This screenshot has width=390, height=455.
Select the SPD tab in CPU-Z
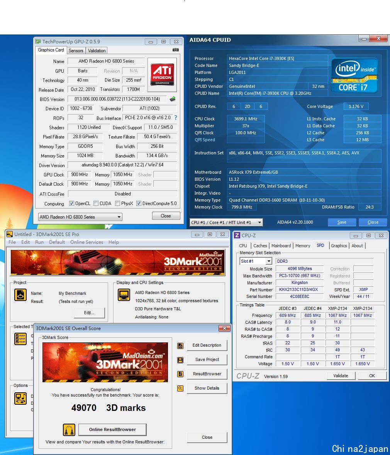tap(320, 245)
